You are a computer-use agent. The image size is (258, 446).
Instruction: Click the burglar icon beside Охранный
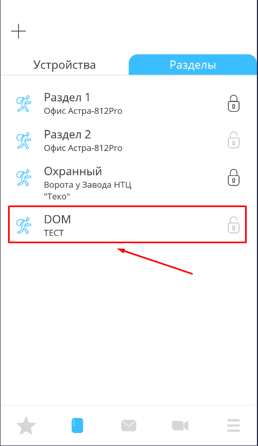[24, 178]
